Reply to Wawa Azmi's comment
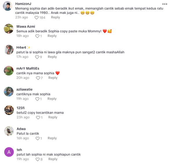This screenshot has width=171, height=164. (52, 36)
